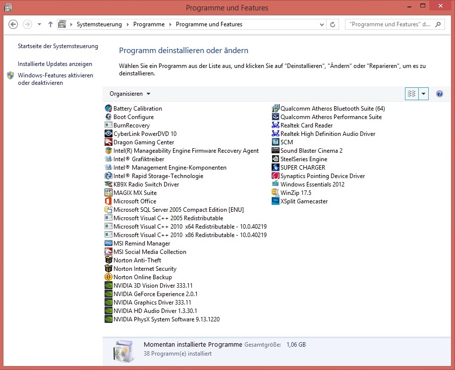
Task: Click the Dragon Gaming Center icon
Action: coord(108,142)
